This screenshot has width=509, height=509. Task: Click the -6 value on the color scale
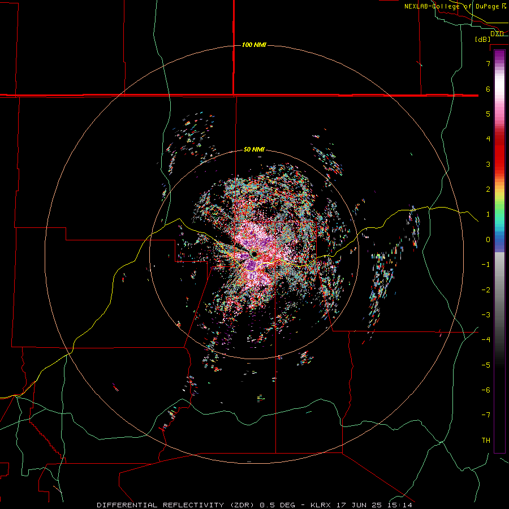click(486, 390)
